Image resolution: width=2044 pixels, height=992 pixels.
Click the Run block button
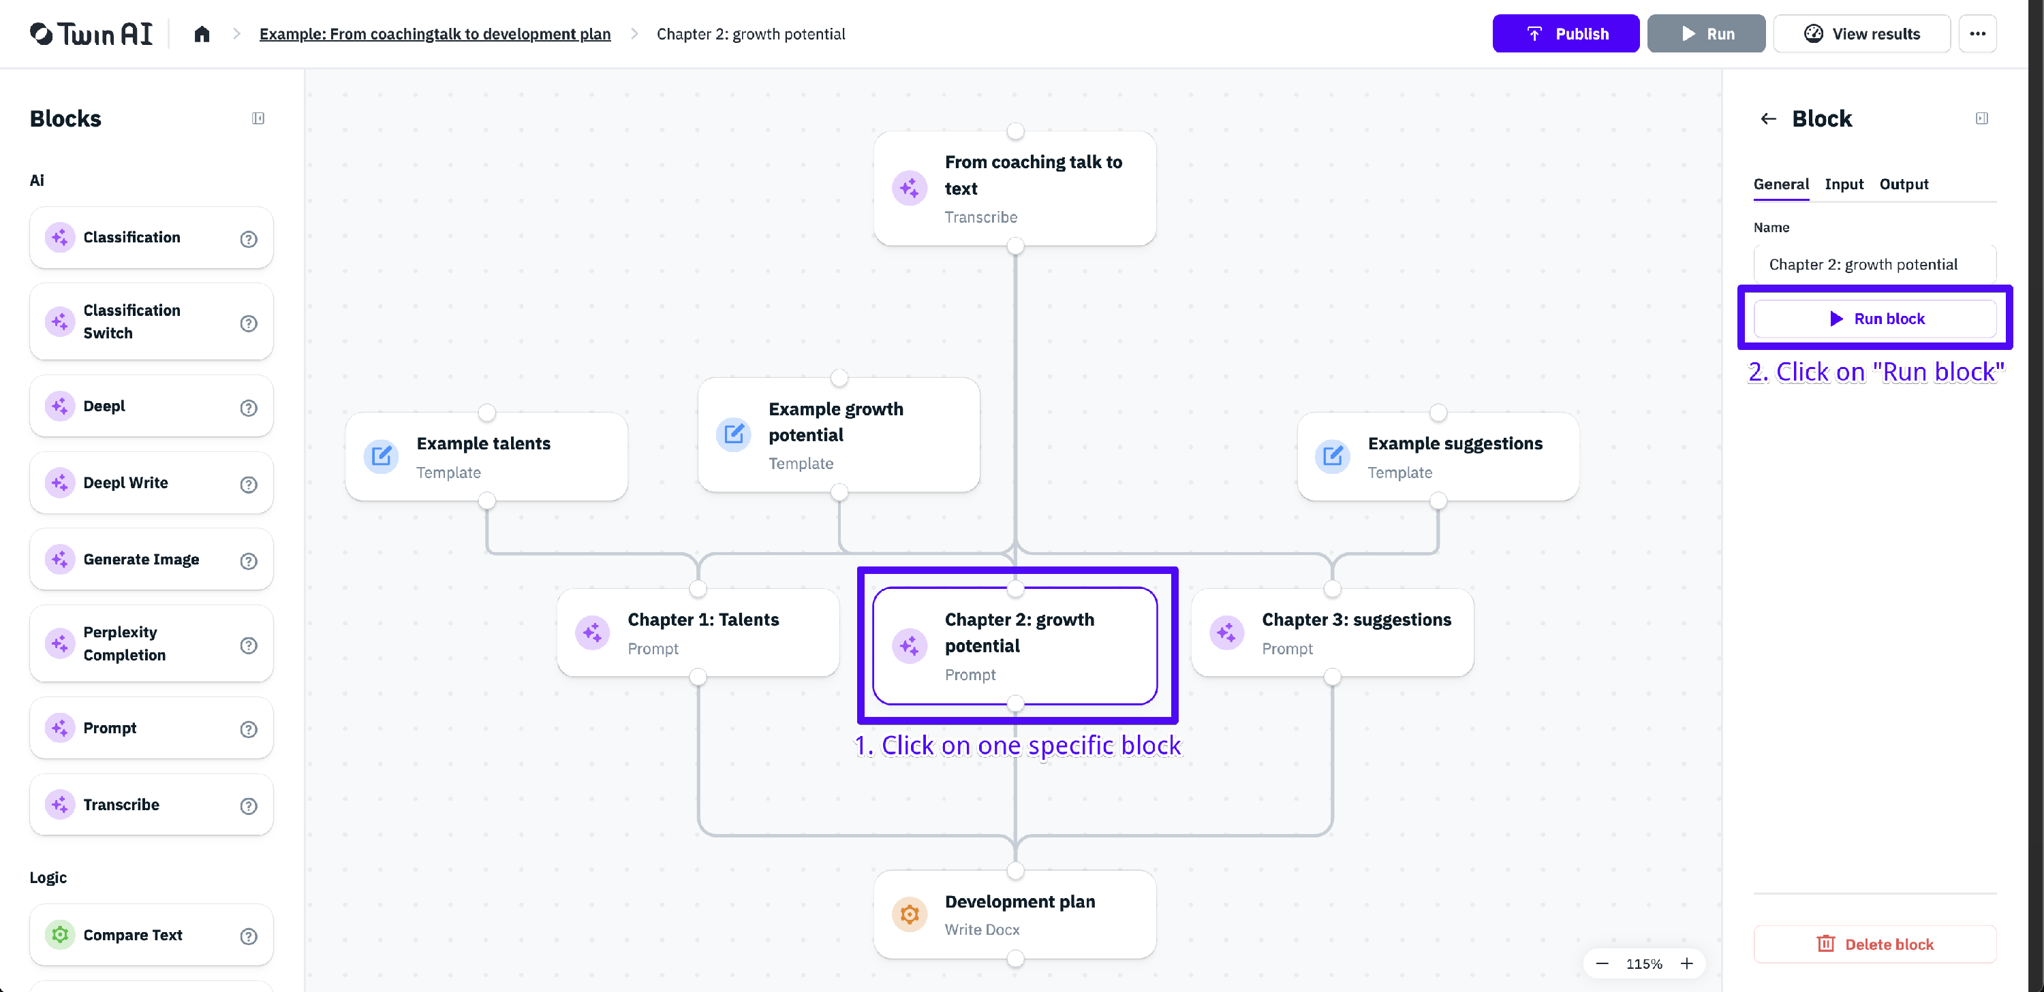point(1874,319)
